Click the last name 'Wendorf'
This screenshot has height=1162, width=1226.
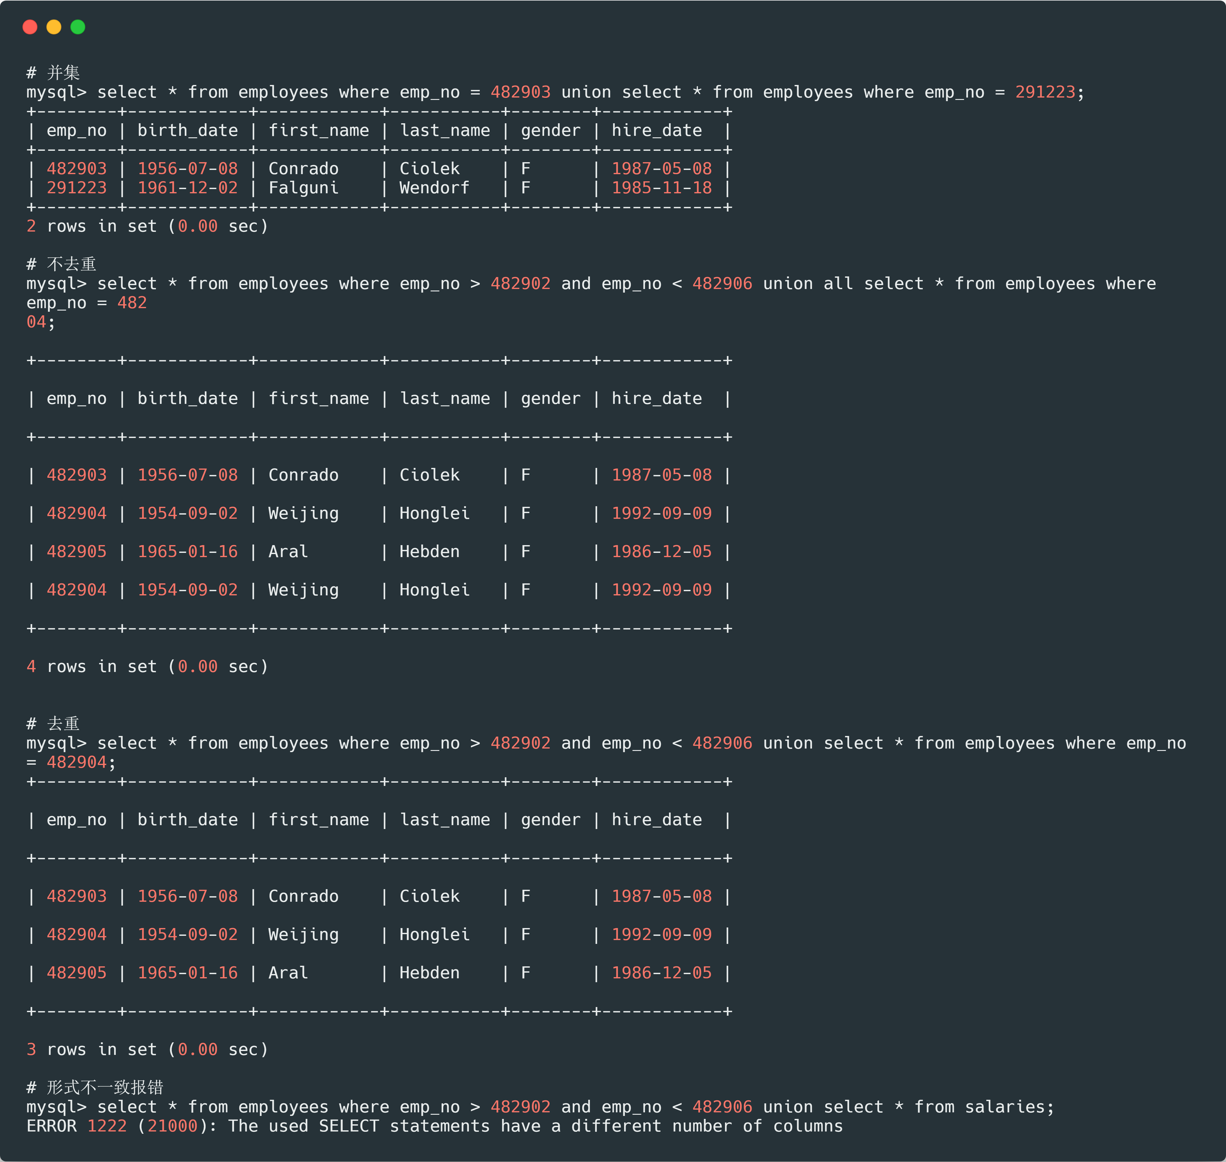pos(435,188)
